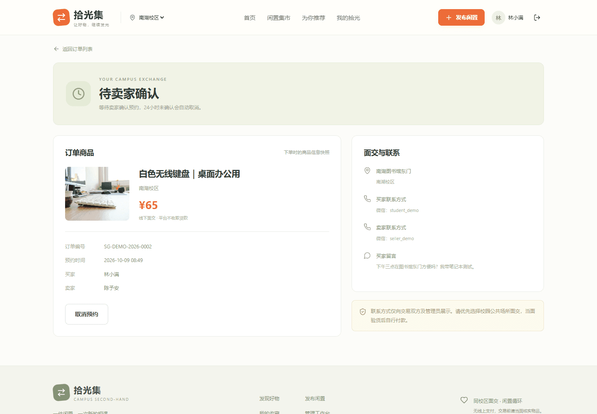Click the 待卖家确认 status heading

click(129, 94)
